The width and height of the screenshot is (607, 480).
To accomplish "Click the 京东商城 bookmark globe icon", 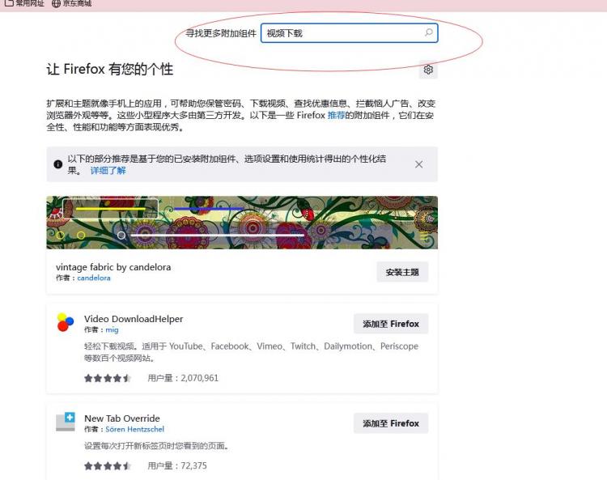I will click(x=56, y=3).
